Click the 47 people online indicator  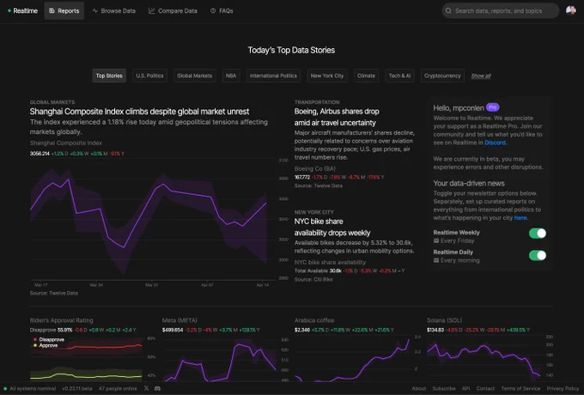[x=118, y=388]
